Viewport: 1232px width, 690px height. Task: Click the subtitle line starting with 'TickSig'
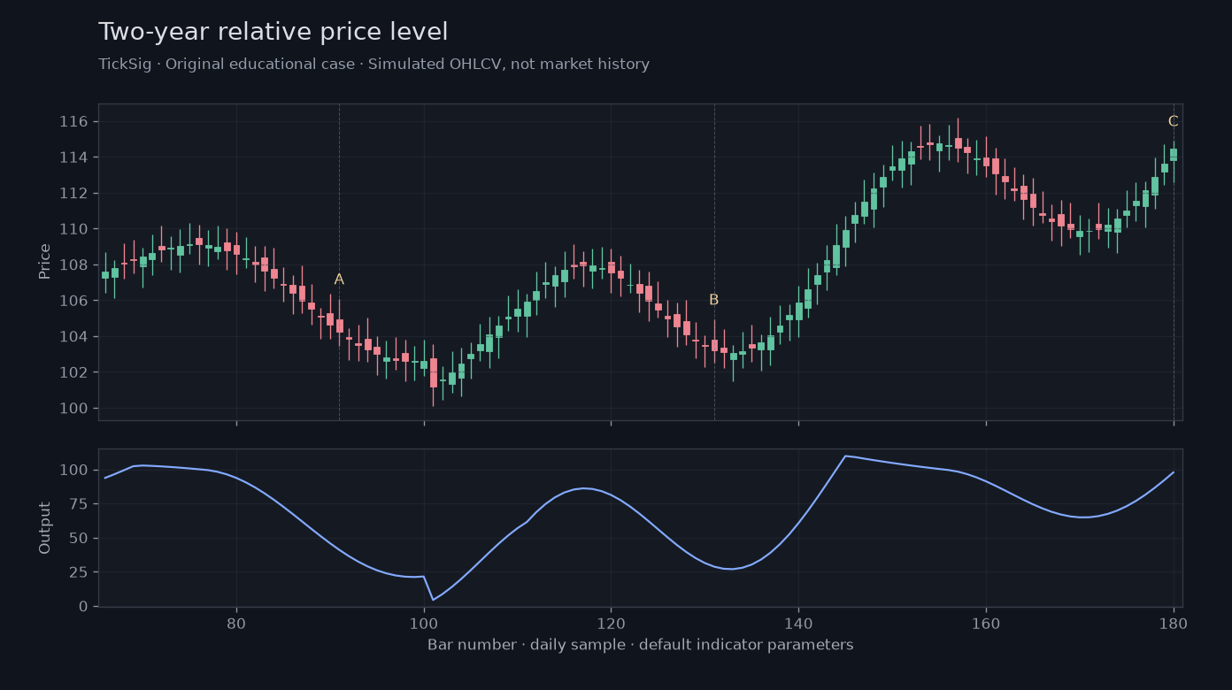[373, 65]
